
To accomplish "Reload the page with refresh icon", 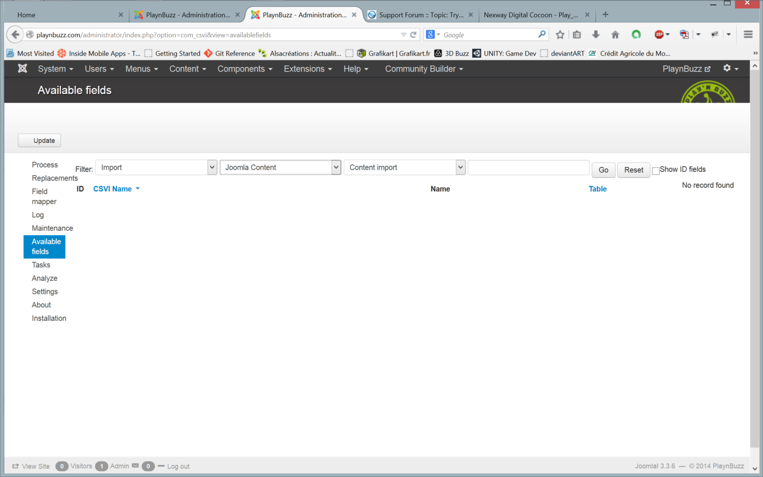I will pos(413,35).
